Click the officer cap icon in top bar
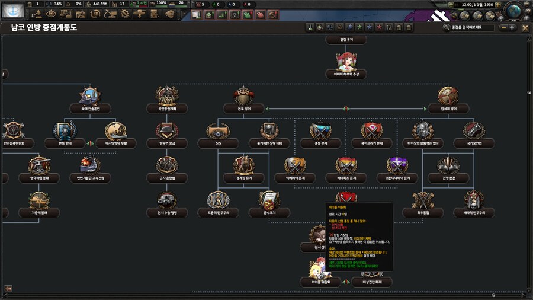This screenshot has height=300, width=533. pos(170,14)
